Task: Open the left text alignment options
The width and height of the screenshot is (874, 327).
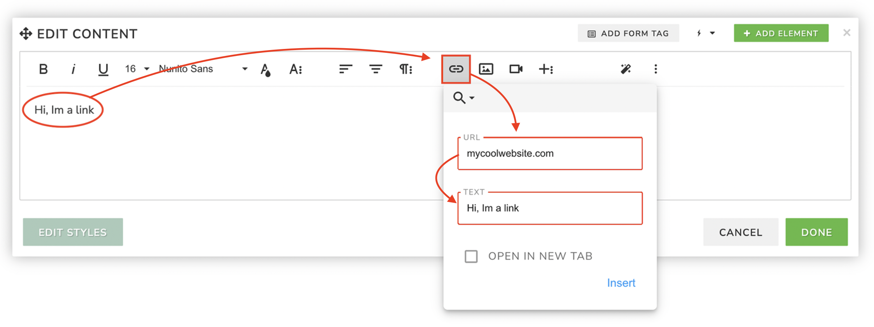Action: 345,69
